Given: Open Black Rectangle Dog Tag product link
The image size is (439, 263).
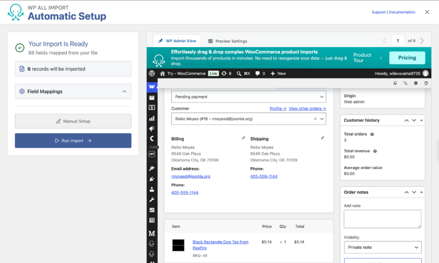Looking at the screenshot, I should [220, 245].
